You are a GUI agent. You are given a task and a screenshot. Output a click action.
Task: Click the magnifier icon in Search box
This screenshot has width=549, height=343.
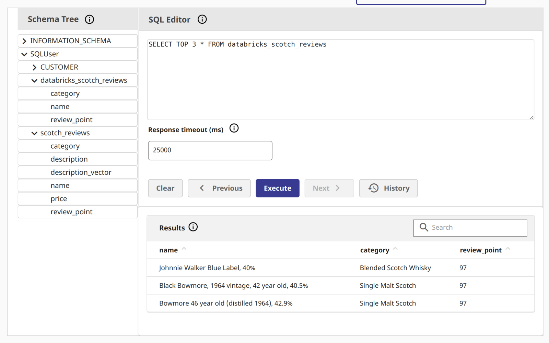pos(424,227)
